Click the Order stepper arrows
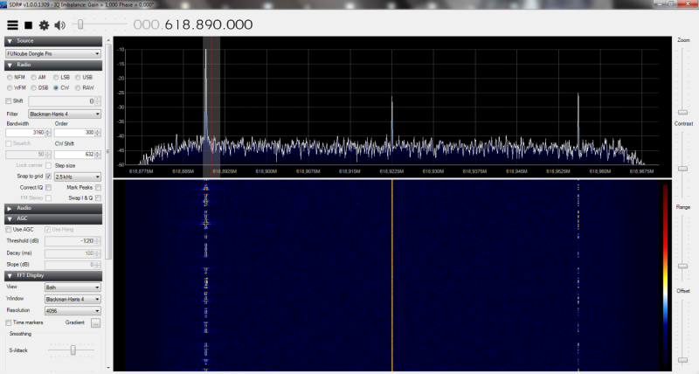Viewport: 699px width, 374px height. point(98,133)
